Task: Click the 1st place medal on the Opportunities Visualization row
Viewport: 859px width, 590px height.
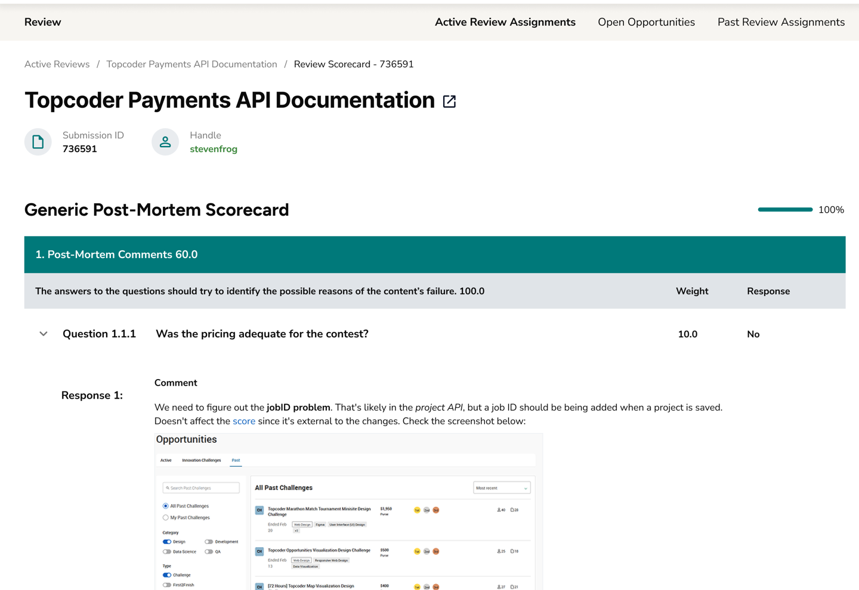Action: coord(417,551)
